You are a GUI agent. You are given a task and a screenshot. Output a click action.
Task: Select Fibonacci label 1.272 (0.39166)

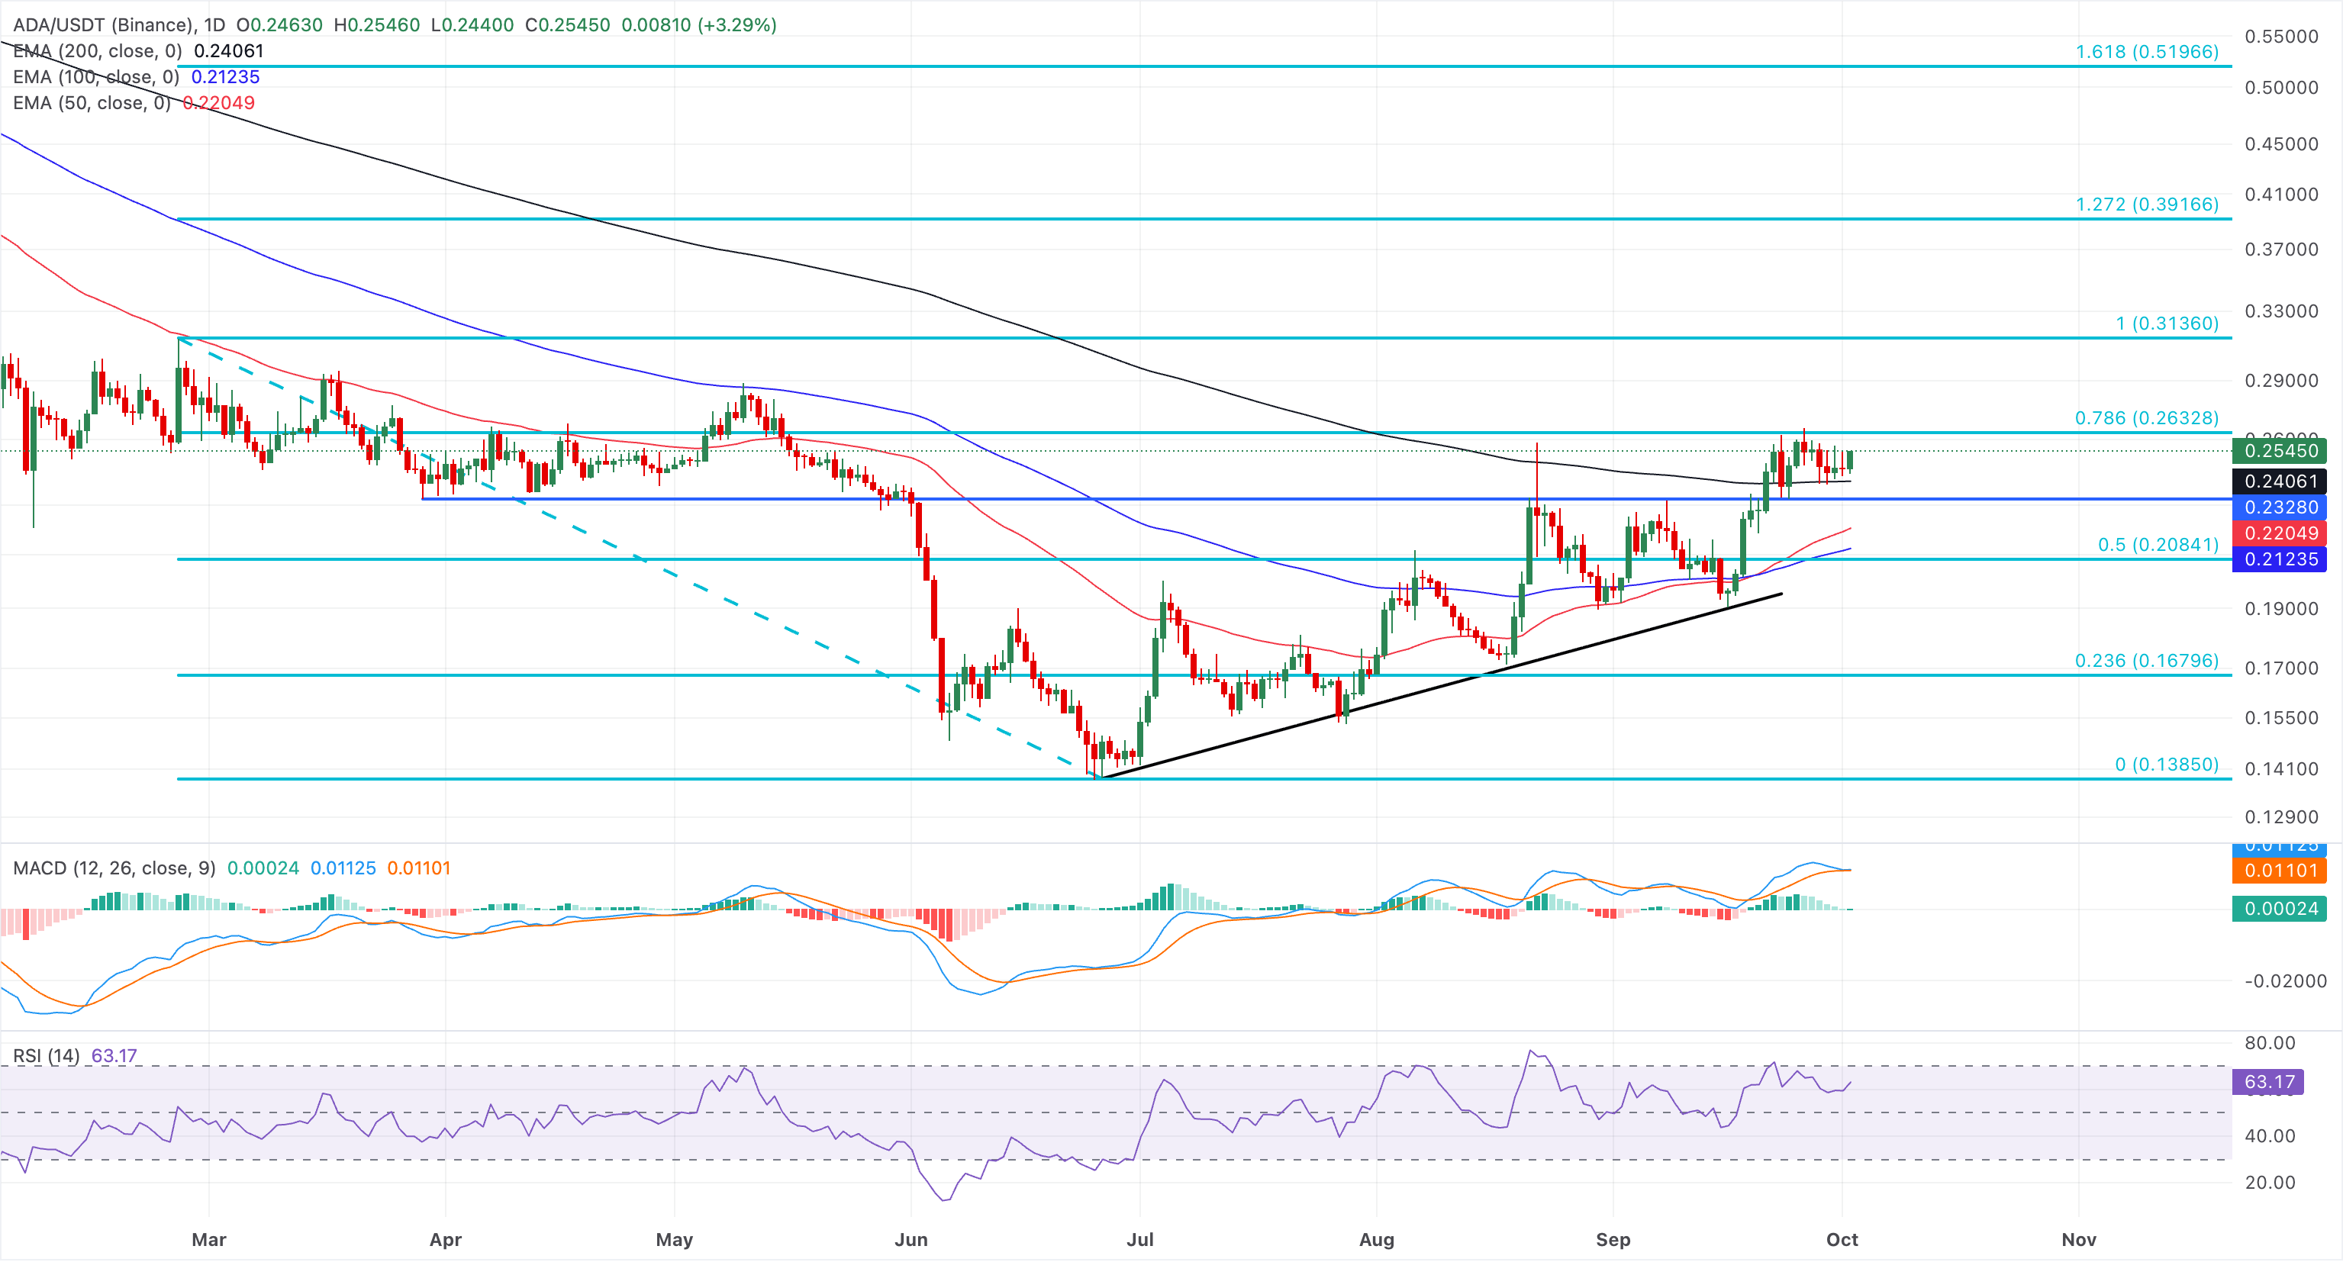click(2147, 204)
